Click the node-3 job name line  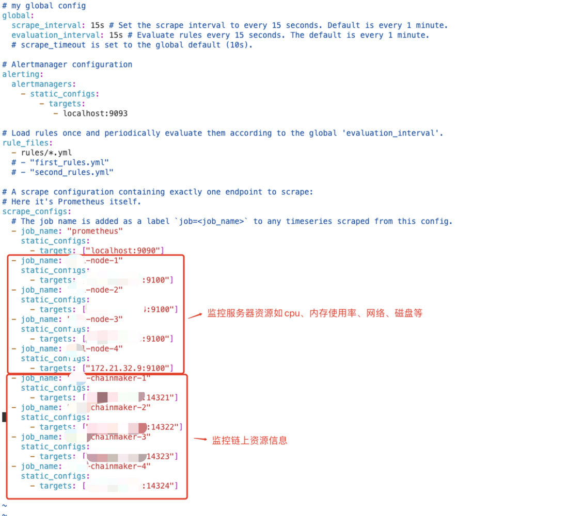(x=71, y=319)
